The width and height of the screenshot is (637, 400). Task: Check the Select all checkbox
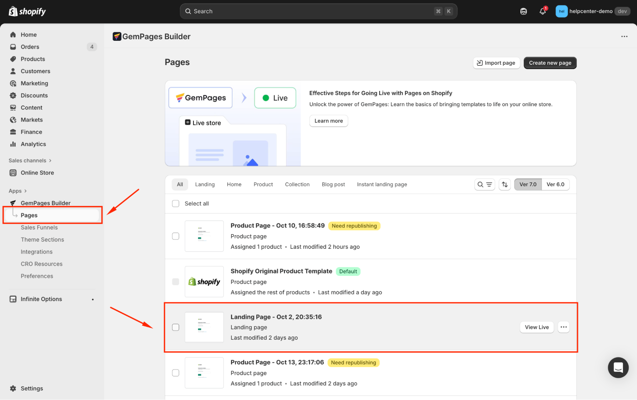click(x=176, y=204)
